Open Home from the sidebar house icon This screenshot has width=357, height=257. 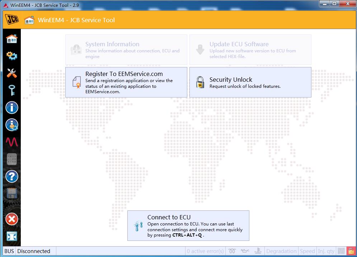[x=12, y=39]
